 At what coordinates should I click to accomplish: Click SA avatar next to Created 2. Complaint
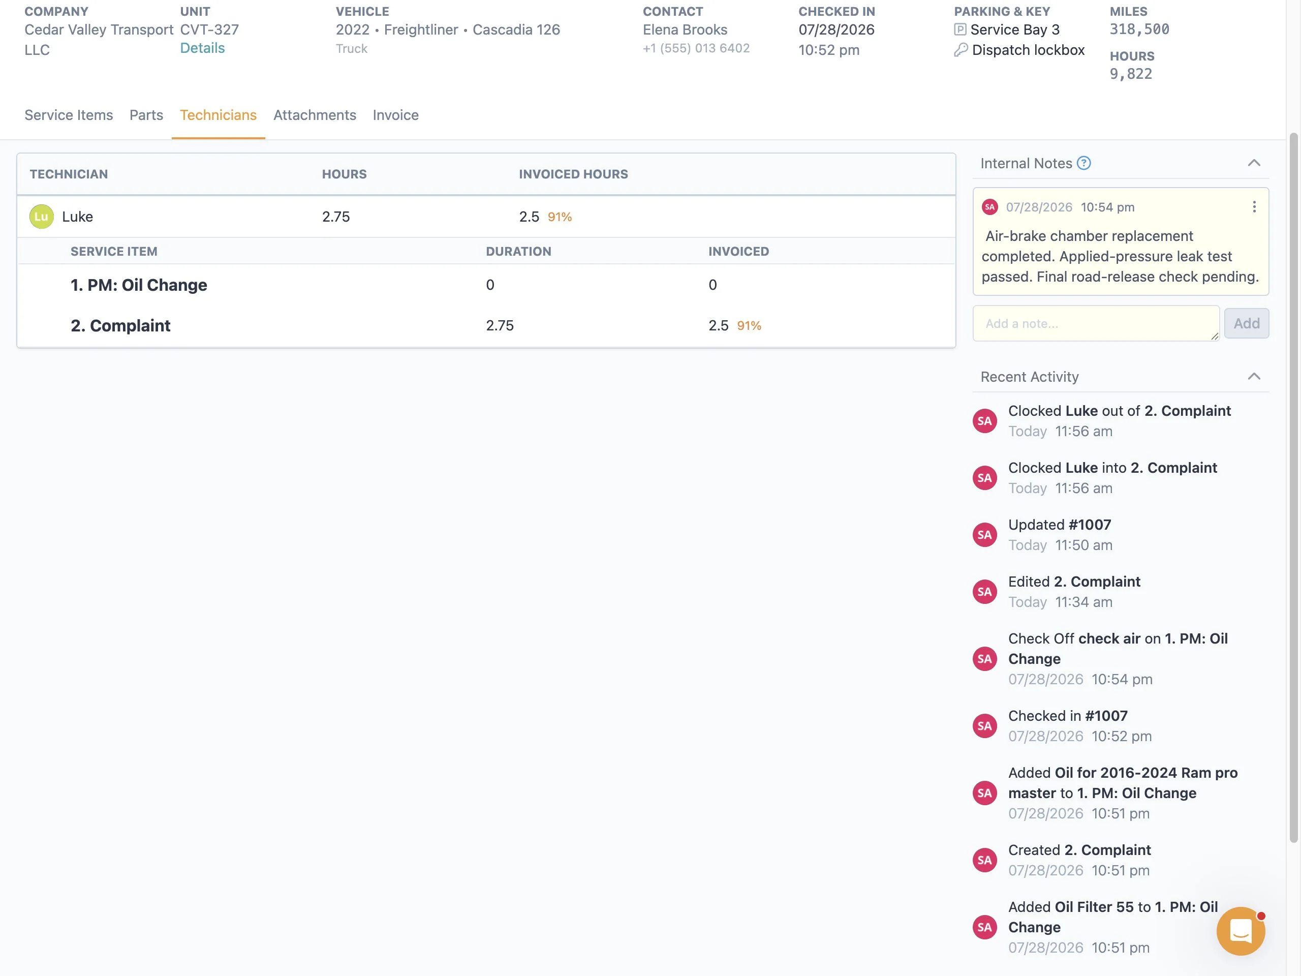pos(984,860)
